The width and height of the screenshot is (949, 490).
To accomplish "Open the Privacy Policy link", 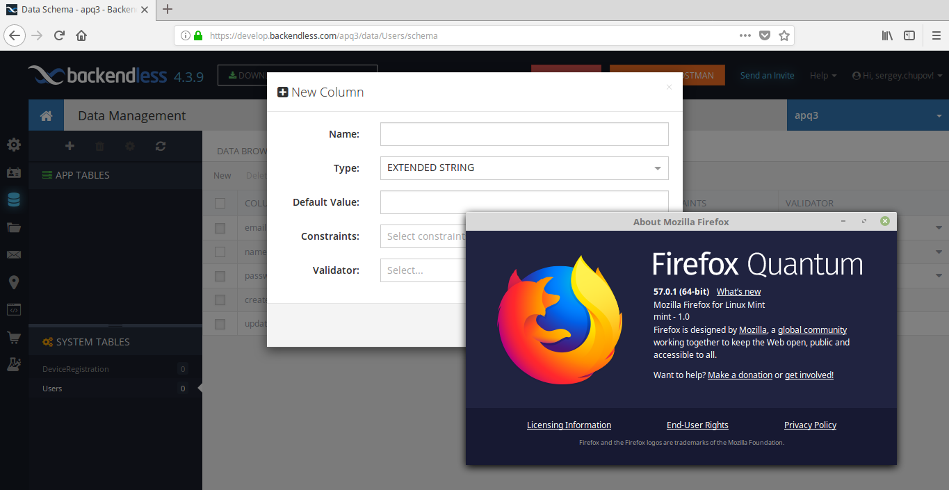I will pyautogui.click(x=810, y=425).
